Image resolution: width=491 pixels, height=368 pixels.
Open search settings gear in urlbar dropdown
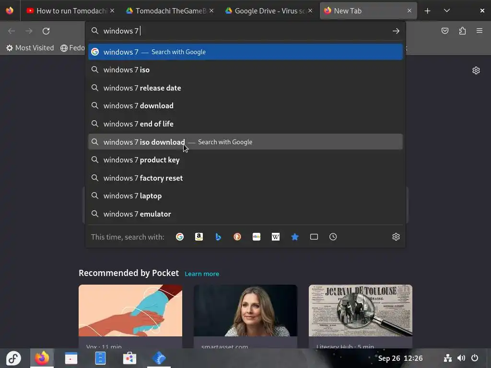click(x=396, y=237)
